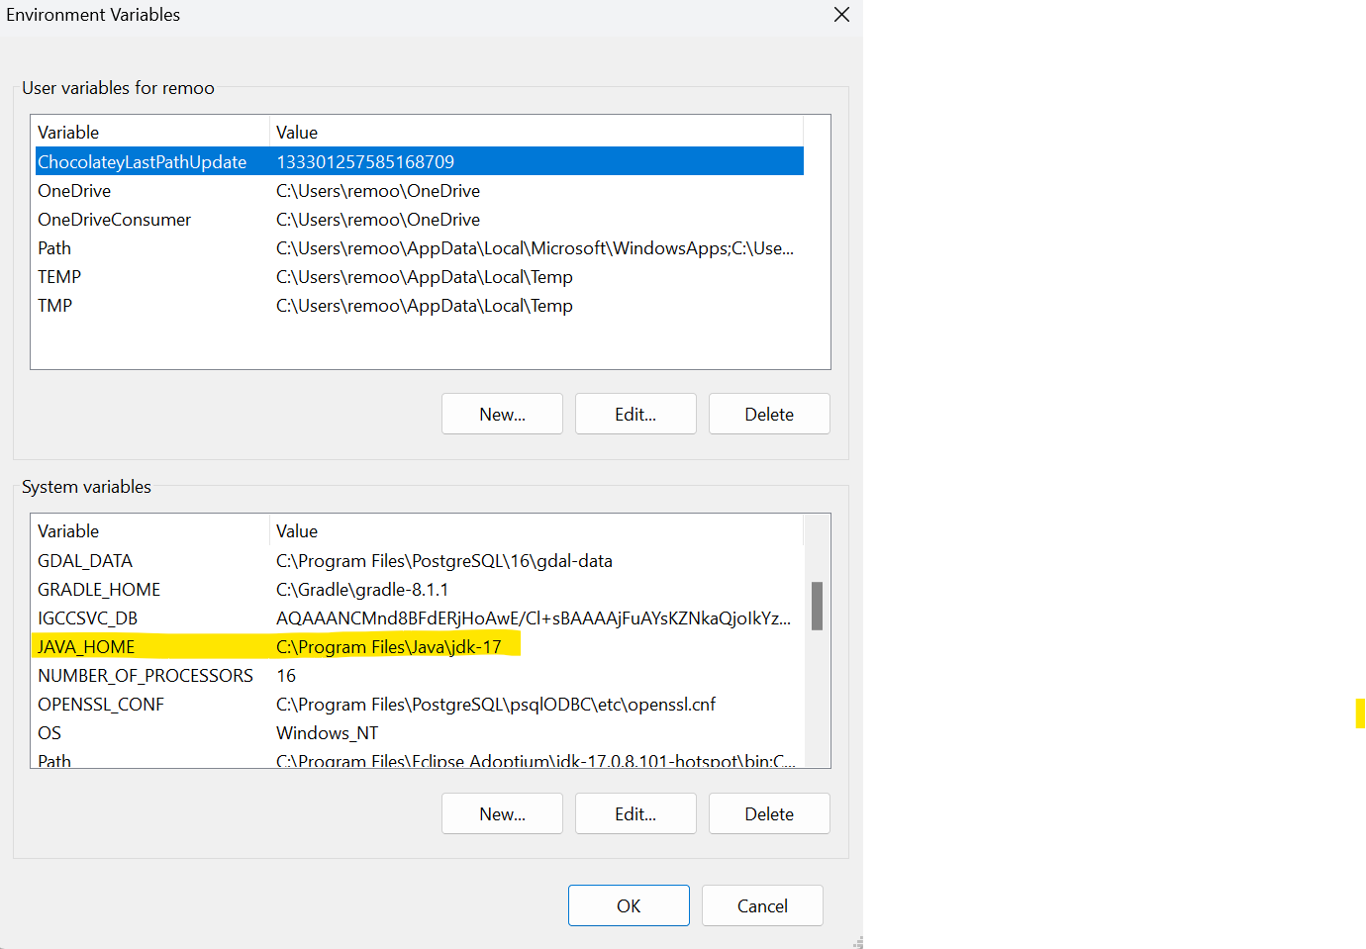Viewport: 1366px width, 949px height.
Task: Select the OneDrive user variable row
Action: click(x=419, y=190)
